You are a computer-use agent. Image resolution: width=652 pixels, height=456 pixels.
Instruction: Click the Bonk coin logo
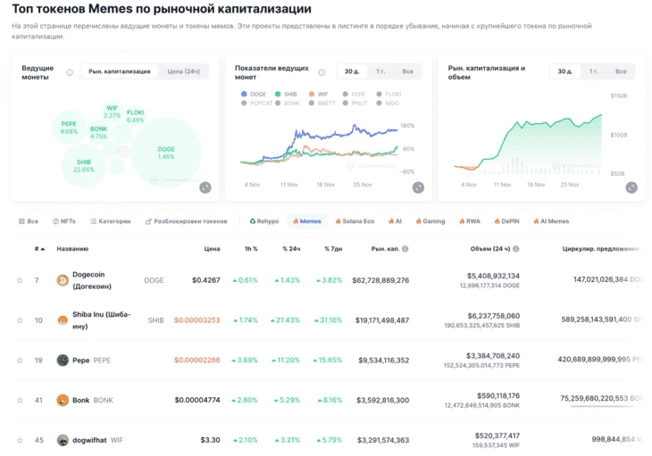point(63,400)
